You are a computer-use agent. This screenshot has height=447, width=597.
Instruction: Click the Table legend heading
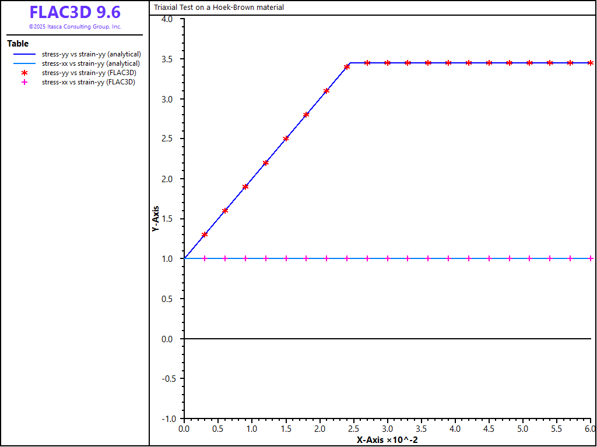17,44
